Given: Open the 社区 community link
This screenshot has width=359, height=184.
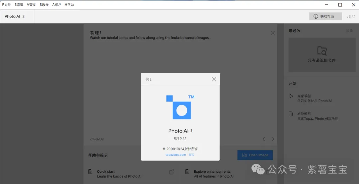Looking at the screenshot, I should [191, 155].
